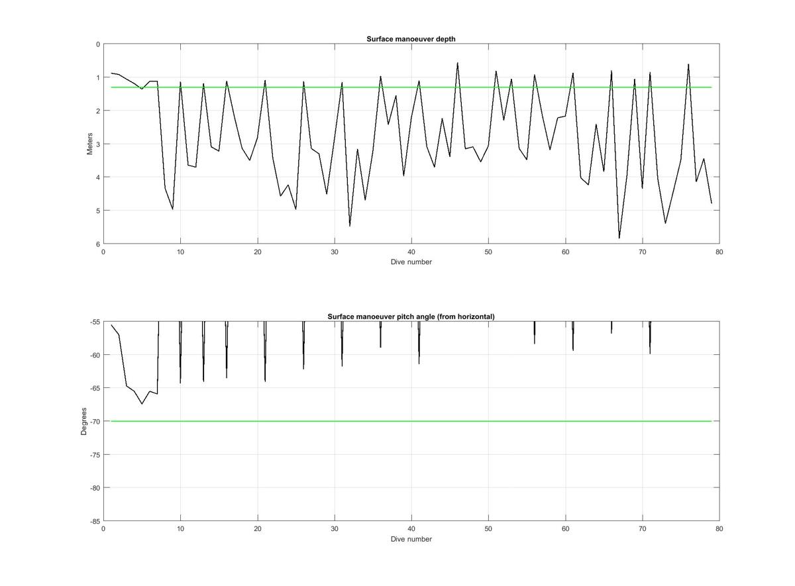Screen dimensions: 795x586
Task: Click x-axis tick '60' under the pitch plot
Action: click(565, 529)
